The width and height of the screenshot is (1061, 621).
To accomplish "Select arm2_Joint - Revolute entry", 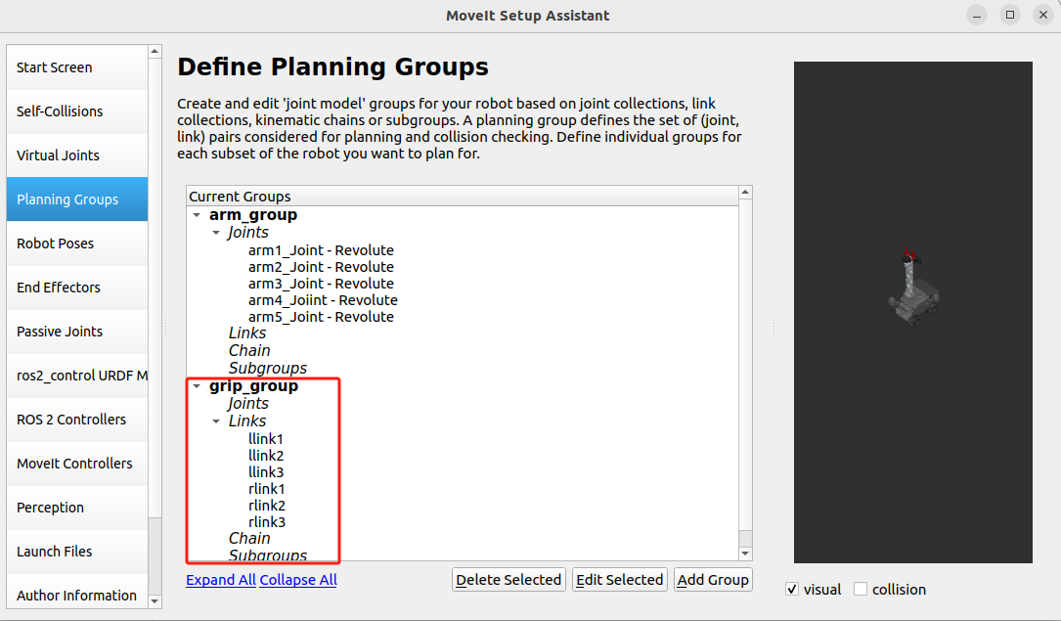I will tap(321, 267).
